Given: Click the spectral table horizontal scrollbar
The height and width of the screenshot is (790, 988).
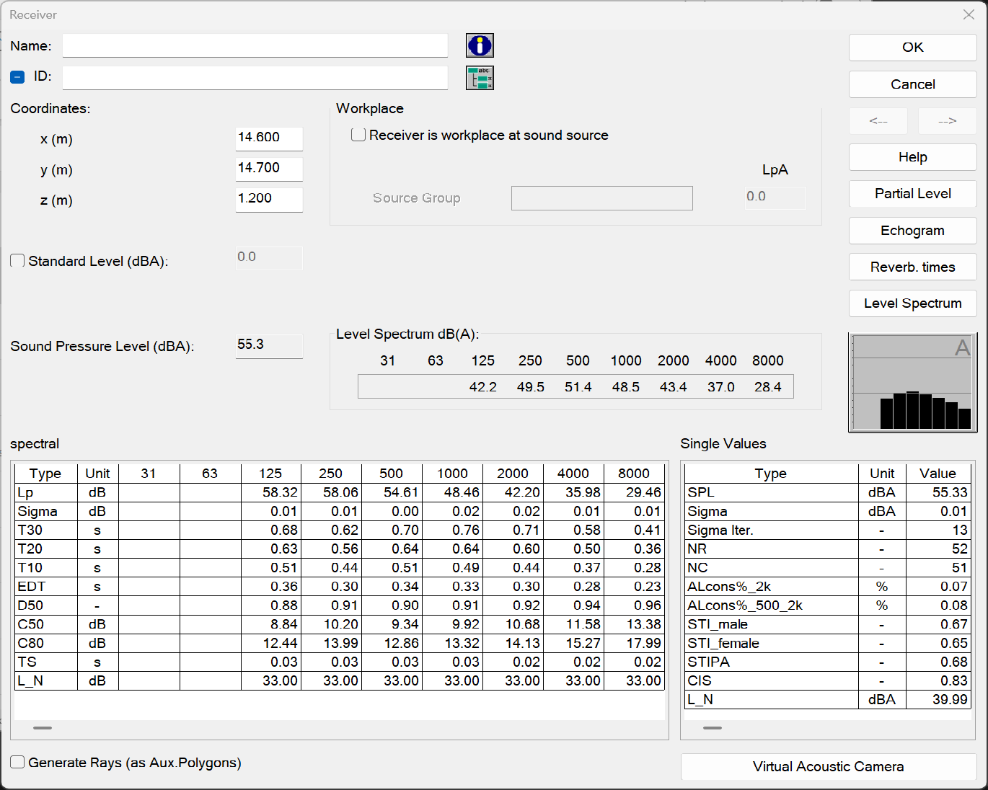Looking at the screenshot, I should click(43, 728).
